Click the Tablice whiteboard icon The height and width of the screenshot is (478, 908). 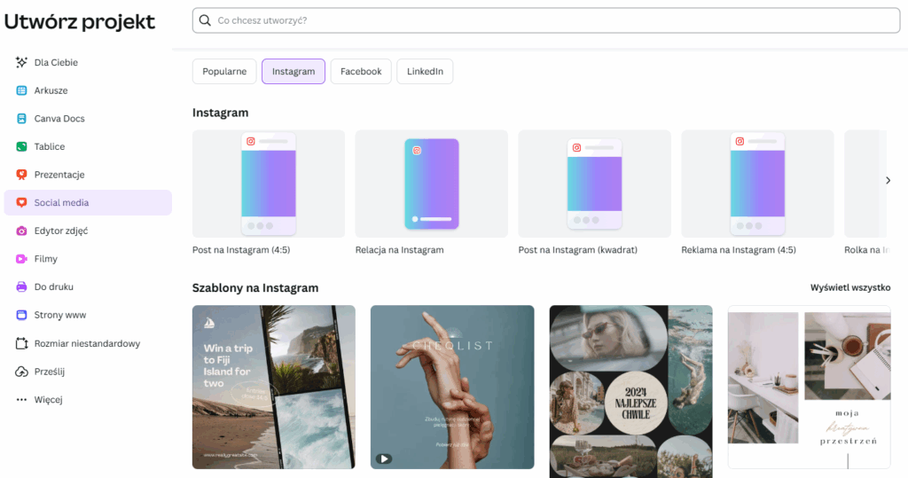pyautogui.click(x=21, y=146)
